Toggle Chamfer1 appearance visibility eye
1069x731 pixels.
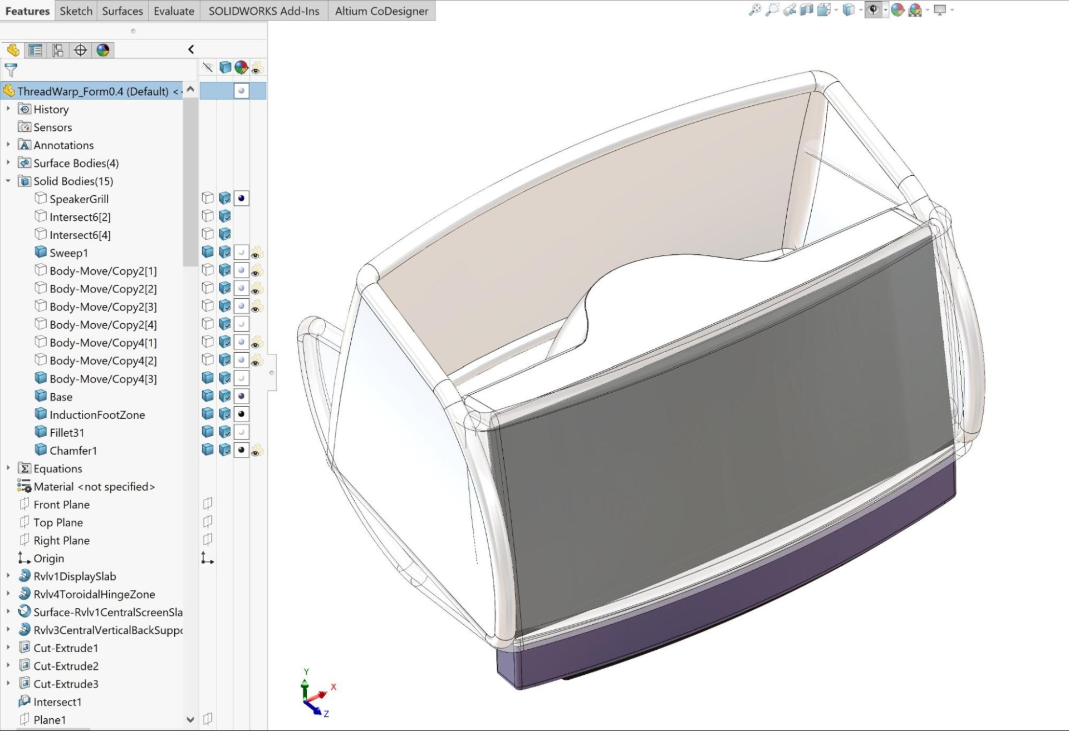(x=256, y=452)
